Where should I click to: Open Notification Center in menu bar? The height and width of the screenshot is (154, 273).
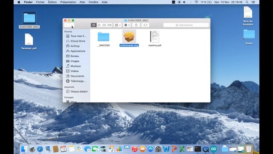[x=253, y=2]
